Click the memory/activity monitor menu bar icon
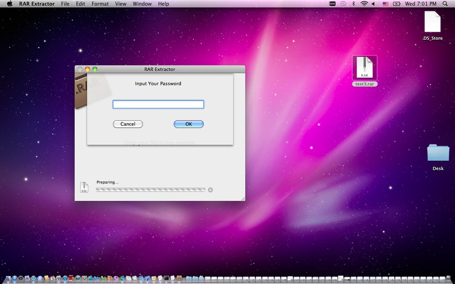 [x=332, y=4]
